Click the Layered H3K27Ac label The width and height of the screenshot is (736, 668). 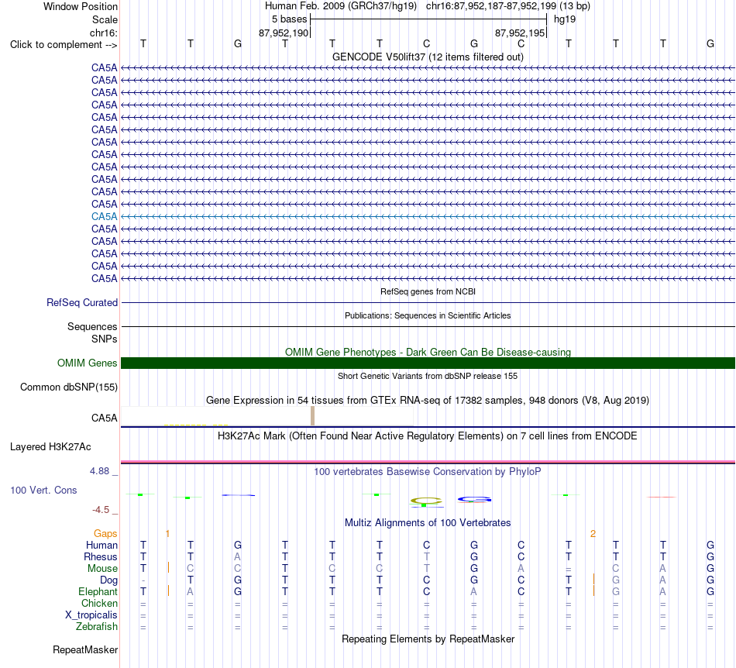coord(50,447)
